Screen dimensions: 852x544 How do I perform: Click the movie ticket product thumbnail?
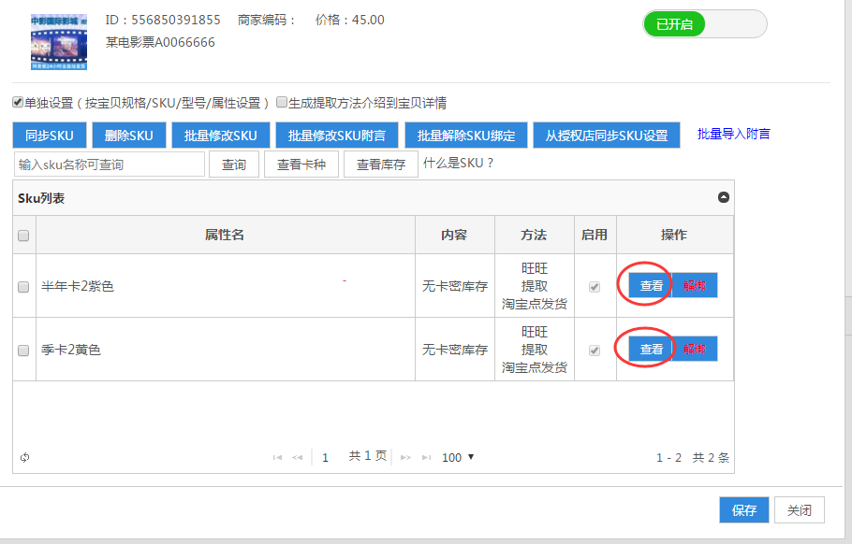pos(58,42)
